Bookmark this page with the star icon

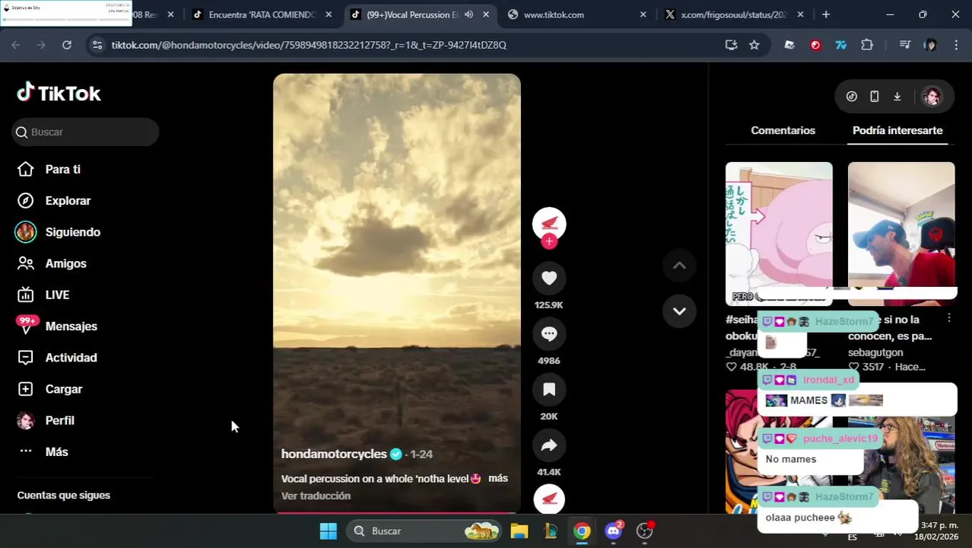point(754,45)
